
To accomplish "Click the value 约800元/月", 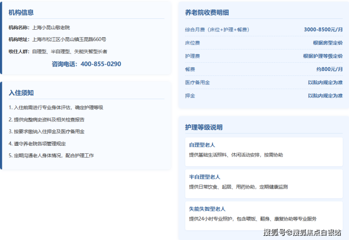I will tap(330, 69).
